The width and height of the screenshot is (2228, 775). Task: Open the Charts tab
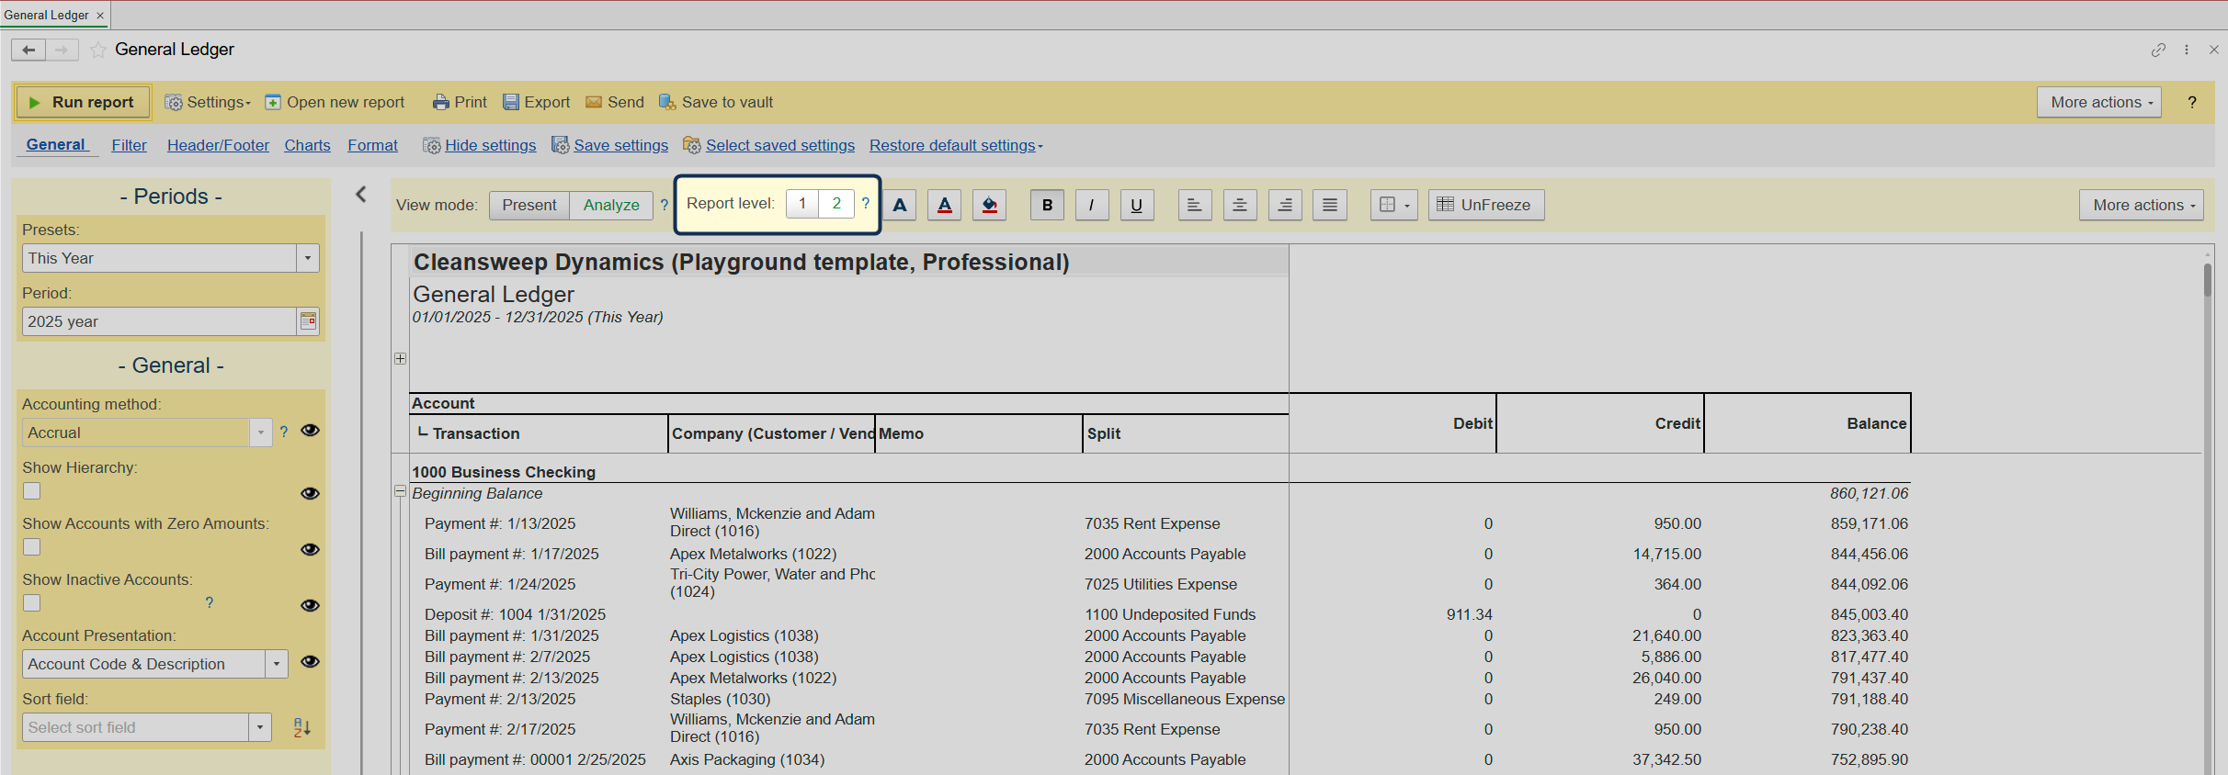coord(307,145)
